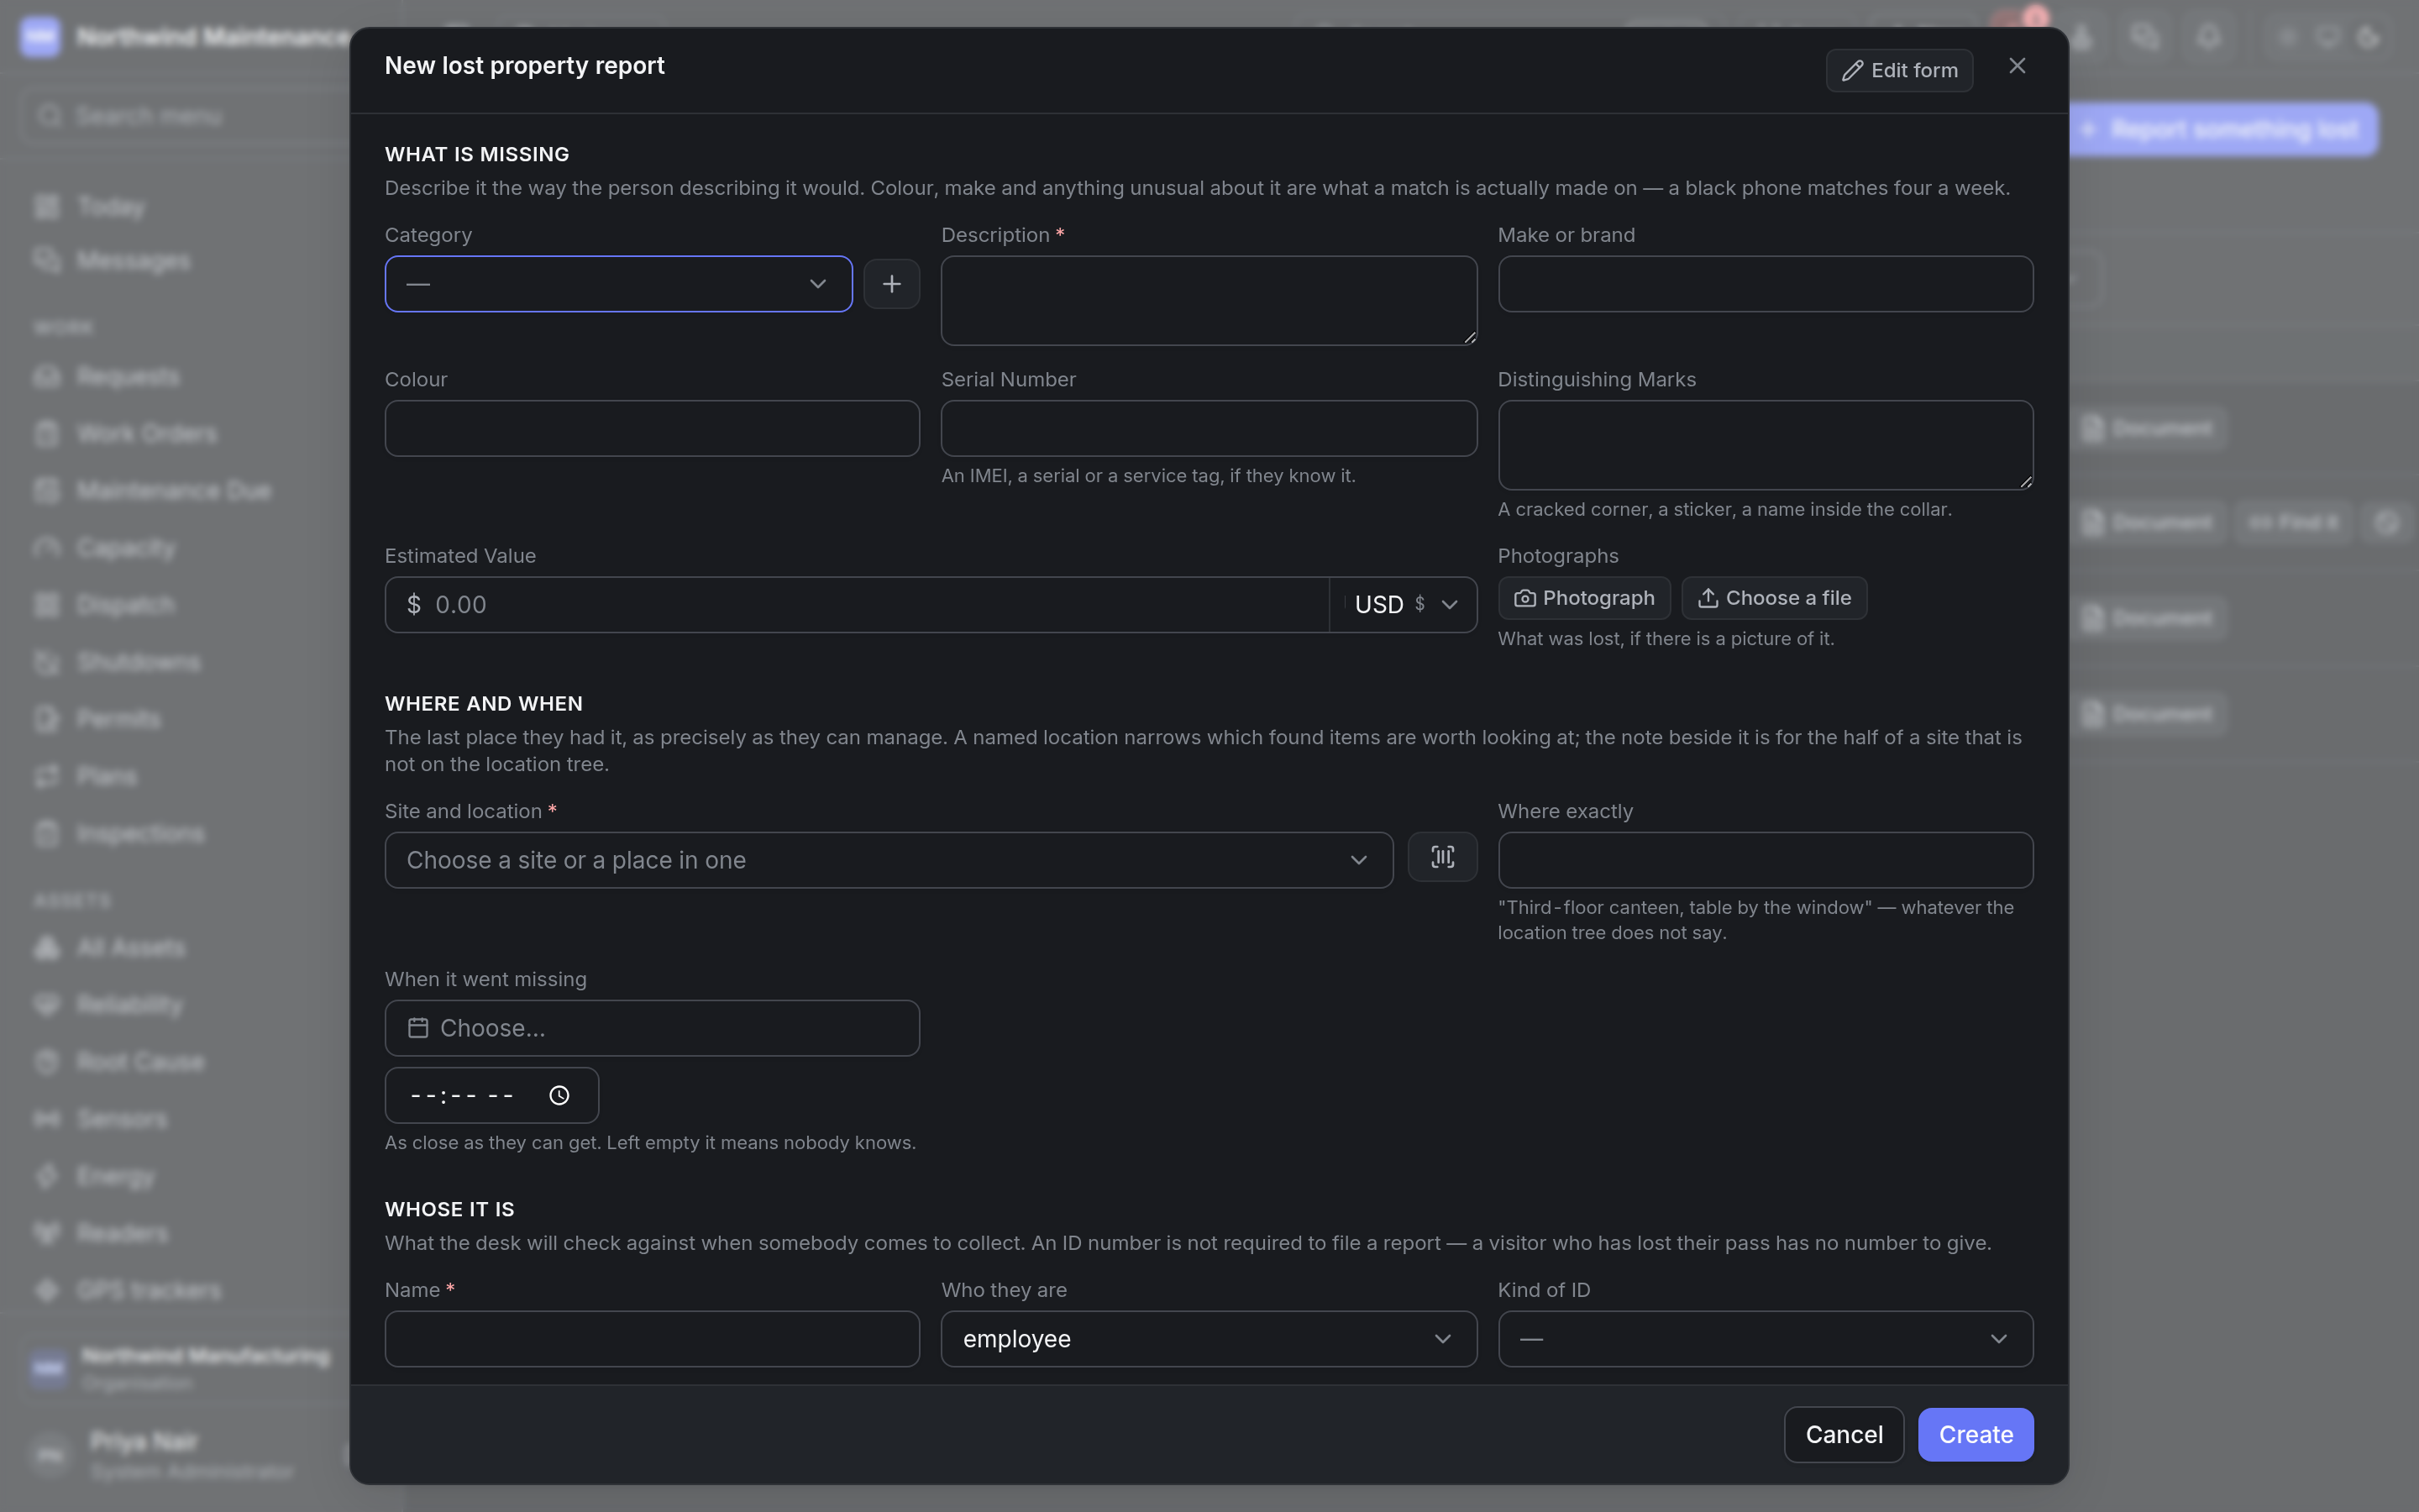Open the Category dropdown
Screen dimensions: 2419x1512
coord(617,284)
